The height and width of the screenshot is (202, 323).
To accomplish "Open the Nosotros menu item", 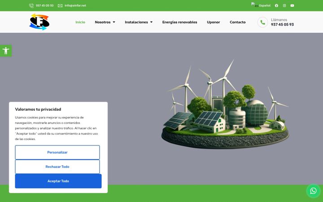I will 103,22.
